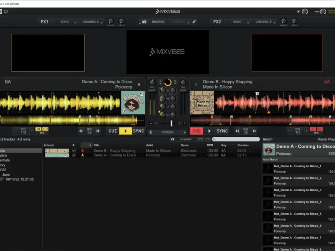Click the link chain icon beside SCREEN
Viewport: 335px width, 251px height.
[x=151, y=132]
